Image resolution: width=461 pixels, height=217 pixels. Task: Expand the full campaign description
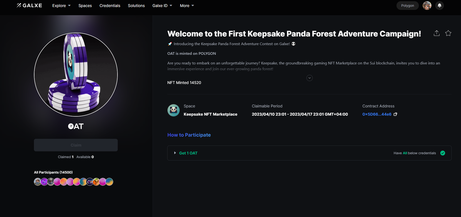click(310, 78)
